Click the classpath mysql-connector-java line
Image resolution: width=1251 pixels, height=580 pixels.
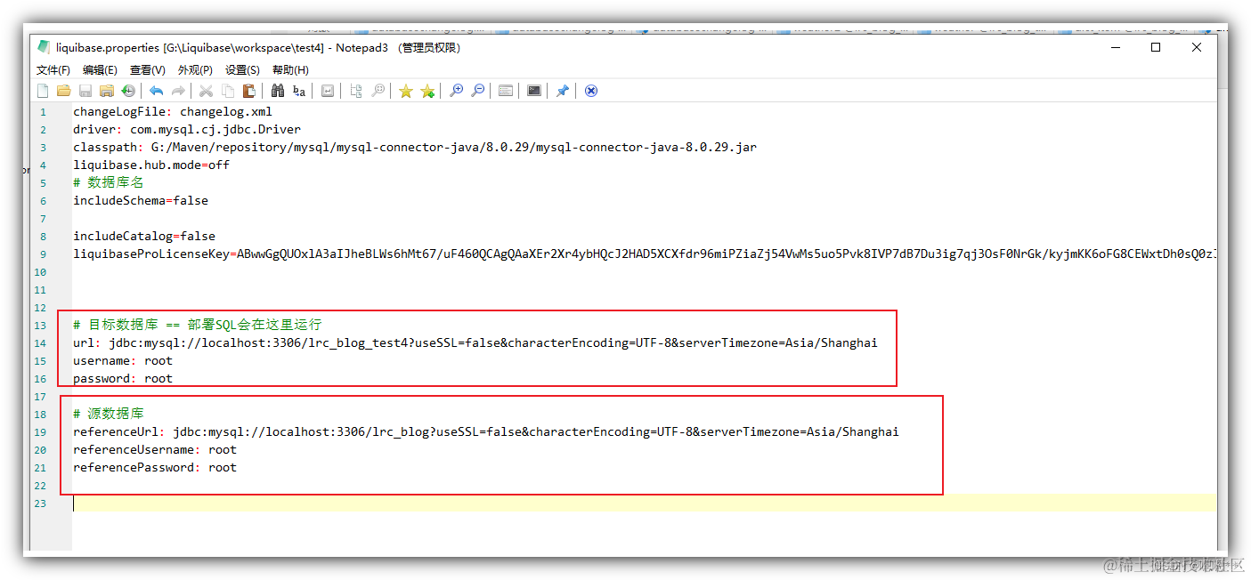pos(415,148)
